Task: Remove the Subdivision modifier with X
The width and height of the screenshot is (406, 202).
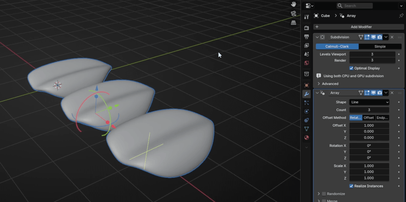Action: point(392,37)
